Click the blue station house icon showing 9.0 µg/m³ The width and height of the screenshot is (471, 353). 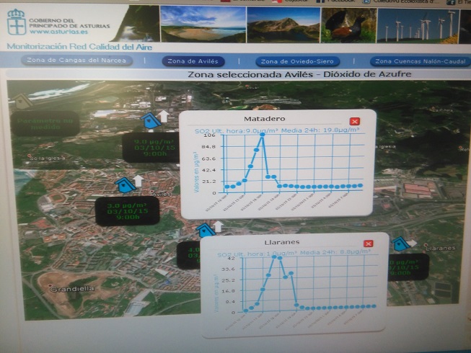point(150,121)
